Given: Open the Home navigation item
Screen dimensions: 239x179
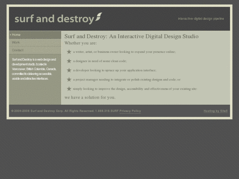Looking at the screenshot, I should 35,35.
